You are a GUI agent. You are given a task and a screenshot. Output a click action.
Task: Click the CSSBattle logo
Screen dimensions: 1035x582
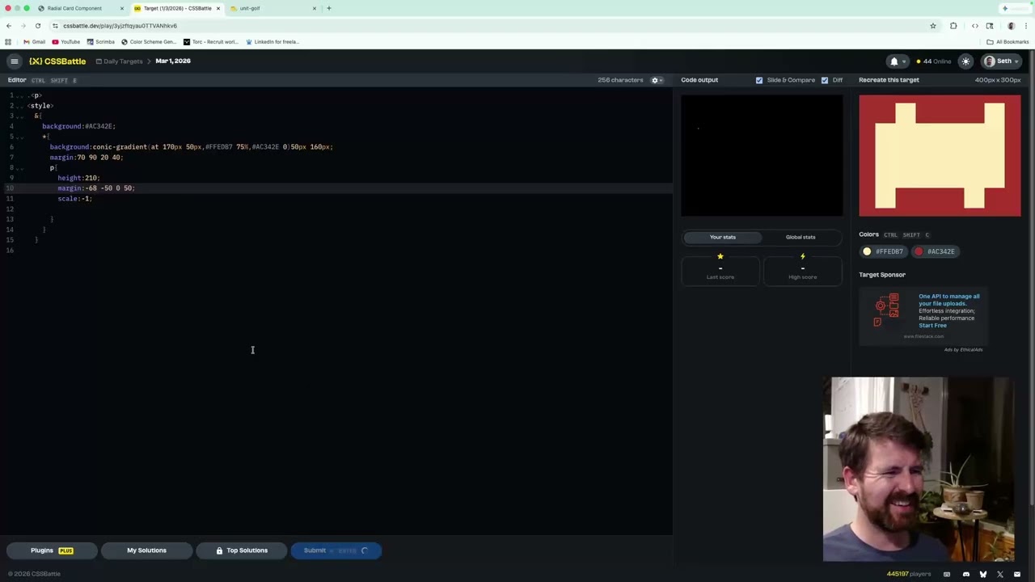(57, 61)
